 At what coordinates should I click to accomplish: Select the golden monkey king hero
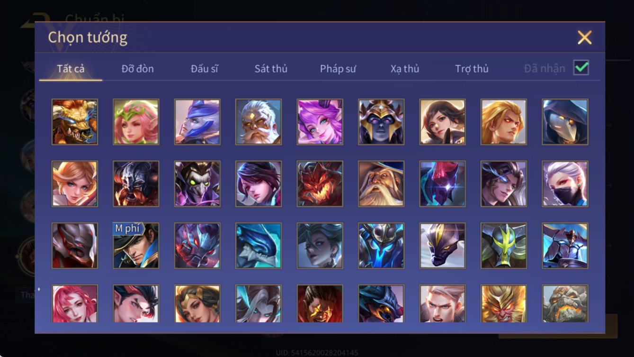coord(504,303)
